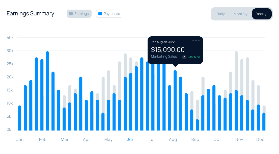This screenshot has width=279, height=154.
Task: Click the gray Earnings color square
Action: tap(71, 14)
